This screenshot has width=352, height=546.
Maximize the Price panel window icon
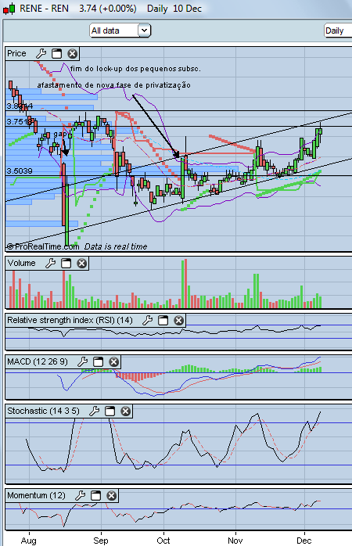pos(56,54)
